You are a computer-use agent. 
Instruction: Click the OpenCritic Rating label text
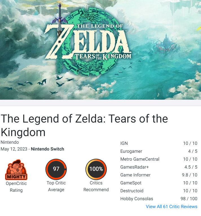(16, 187)
